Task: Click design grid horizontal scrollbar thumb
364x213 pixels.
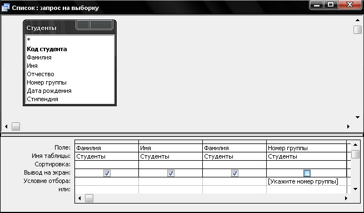Action: (89, 199)
